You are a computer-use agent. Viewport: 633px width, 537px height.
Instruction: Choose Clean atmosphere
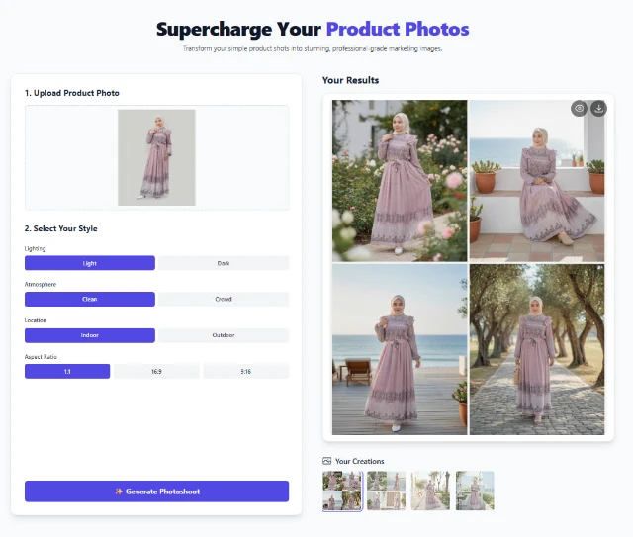click(x=90, y=299)
